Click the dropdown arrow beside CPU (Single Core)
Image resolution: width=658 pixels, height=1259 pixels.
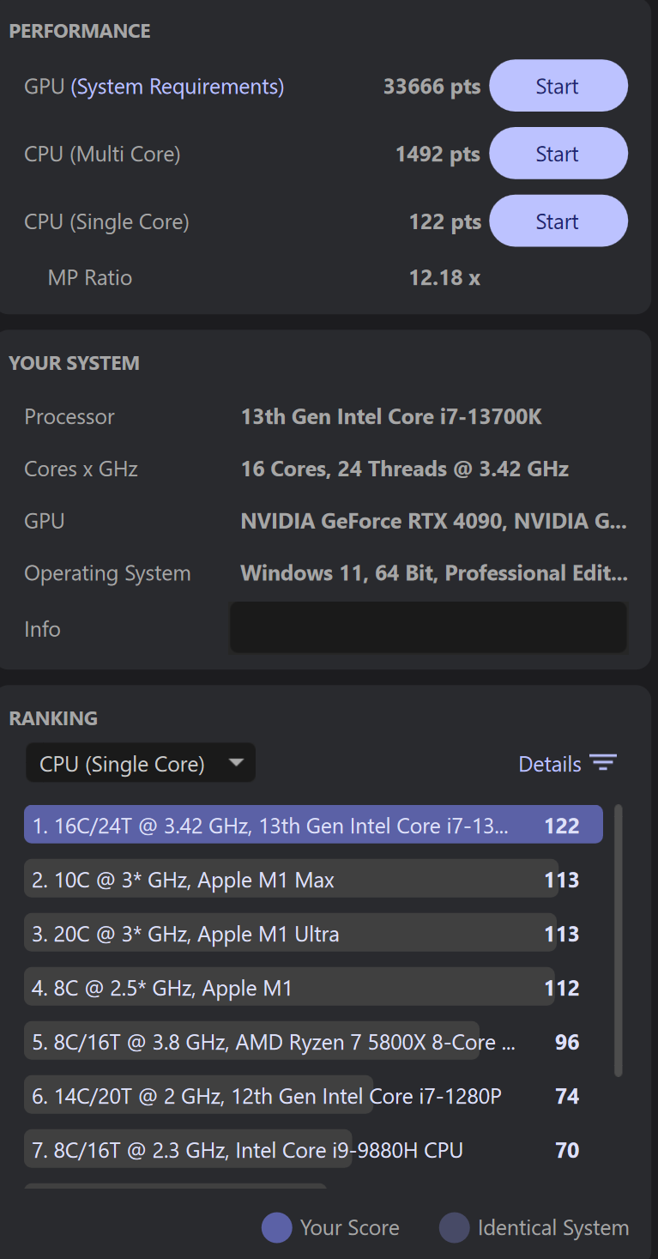pyautogui.click(x=237, y=763)
